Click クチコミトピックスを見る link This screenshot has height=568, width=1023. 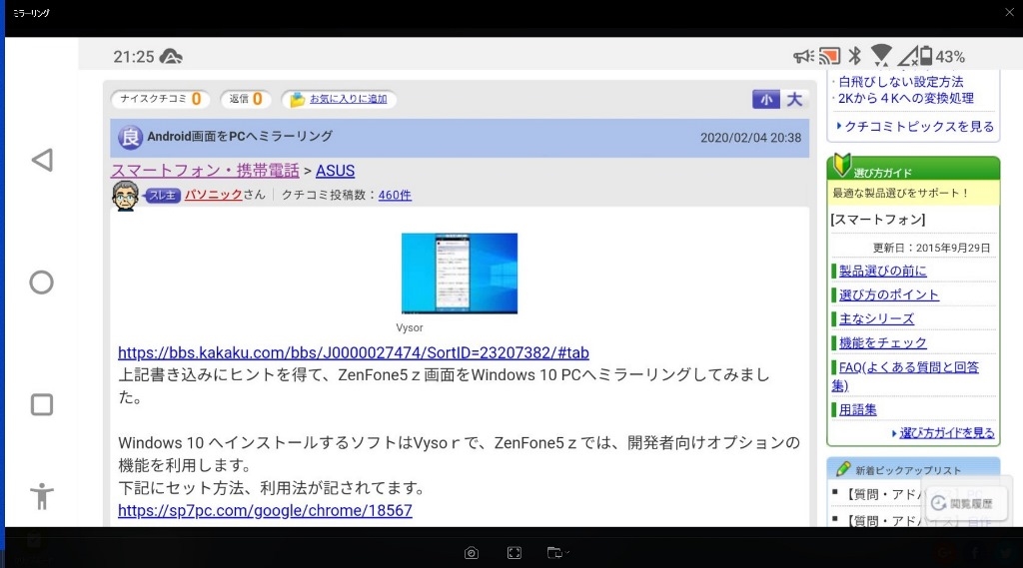[919, 127]
